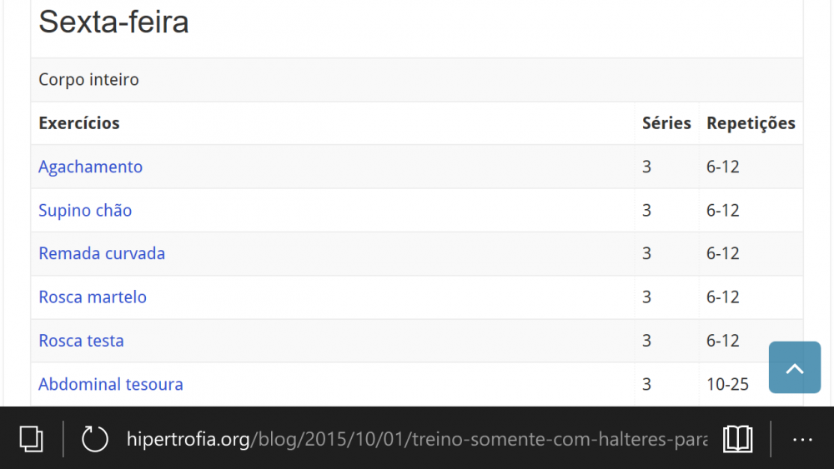Screen dimensions: 834x469
Task: Tap the scroll-to-top arrow button
Action: (795, 367)
